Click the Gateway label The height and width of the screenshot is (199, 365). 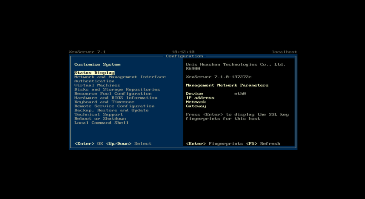(x=196, y=106)
